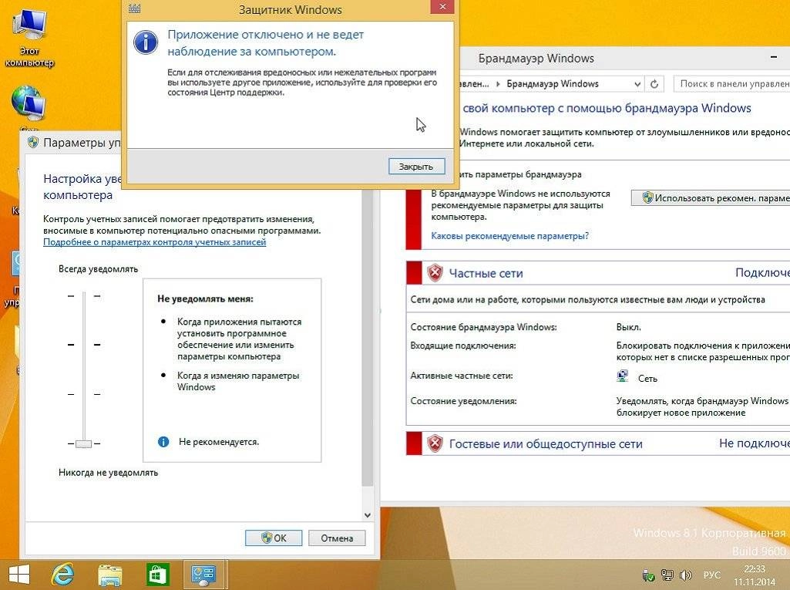Click the 'Отмена' button
790x590 pixels.
pyautogui.click(x=337, y=538)
